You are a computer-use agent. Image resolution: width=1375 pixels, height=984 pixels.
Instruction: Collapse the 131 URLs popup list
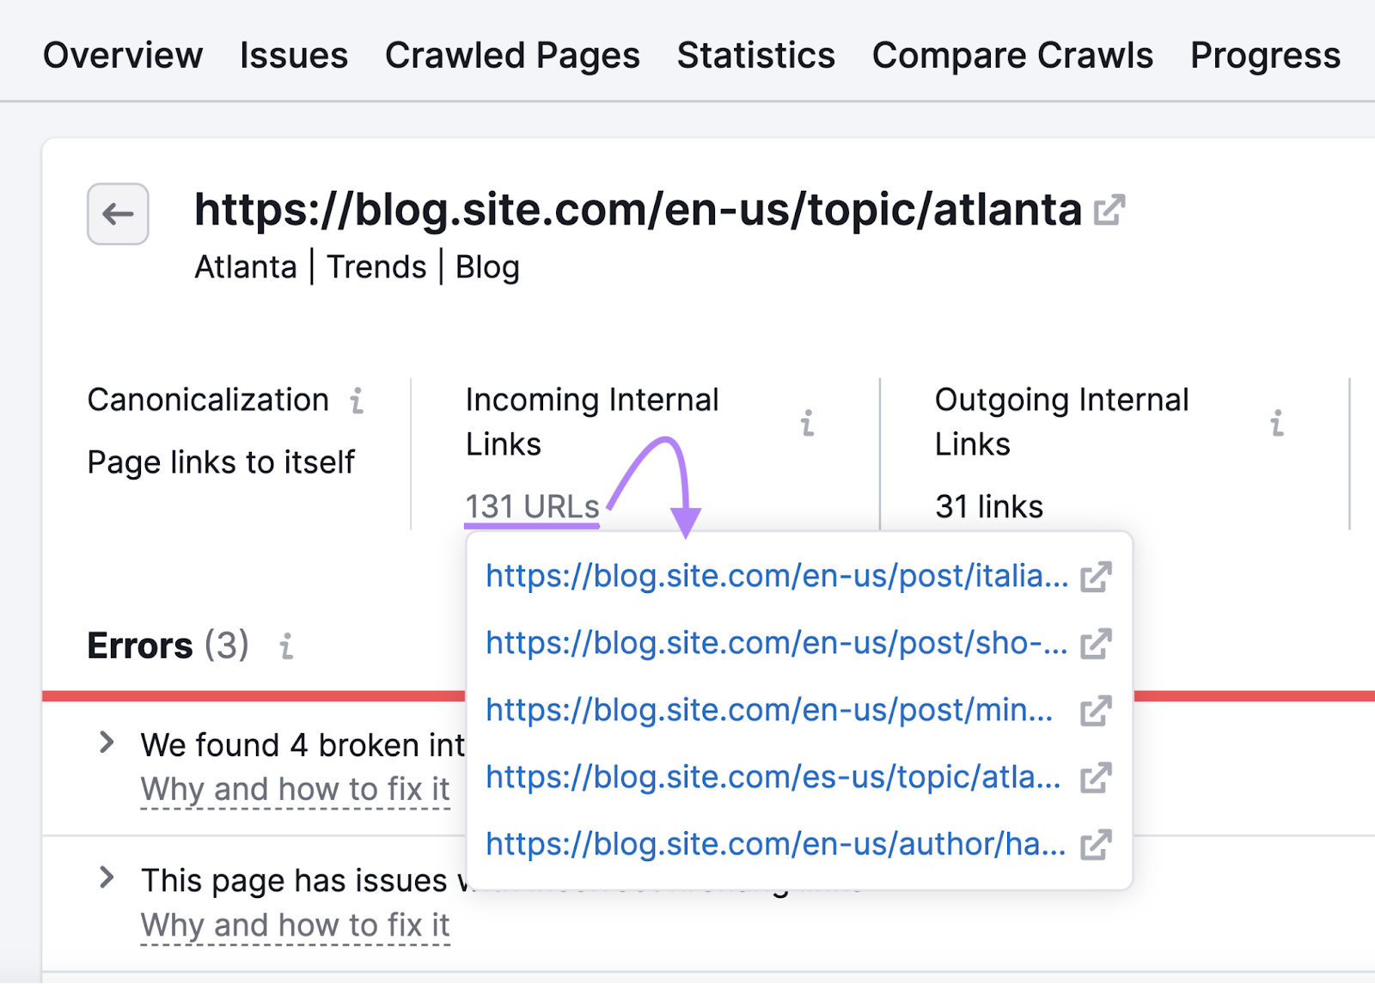click(x=531, y=506)
